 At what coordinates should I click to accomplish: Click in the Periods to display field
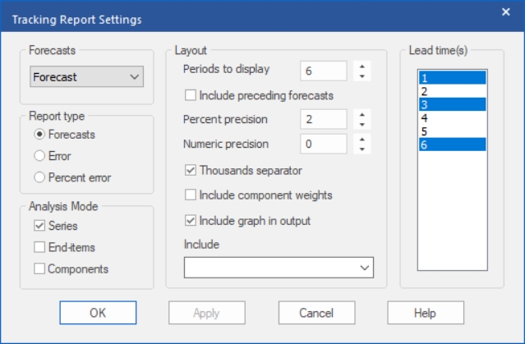324,71
